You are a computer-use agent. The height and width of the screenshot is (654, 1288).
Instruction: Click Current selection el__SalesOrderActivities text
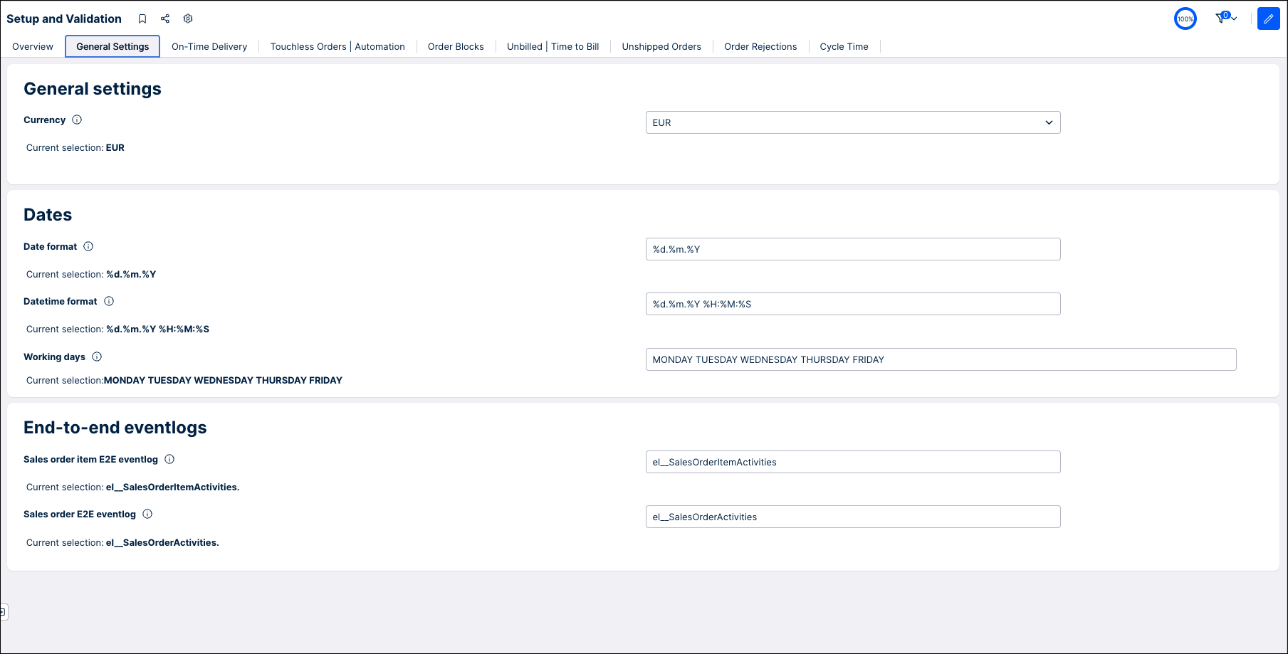[122, 543]
